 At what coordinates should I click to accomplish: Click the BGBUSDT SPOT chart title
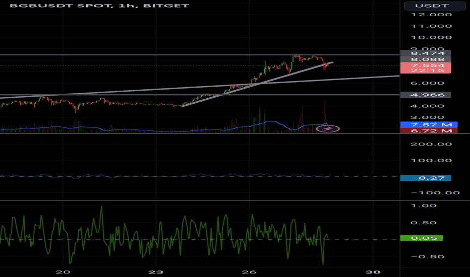99,6
